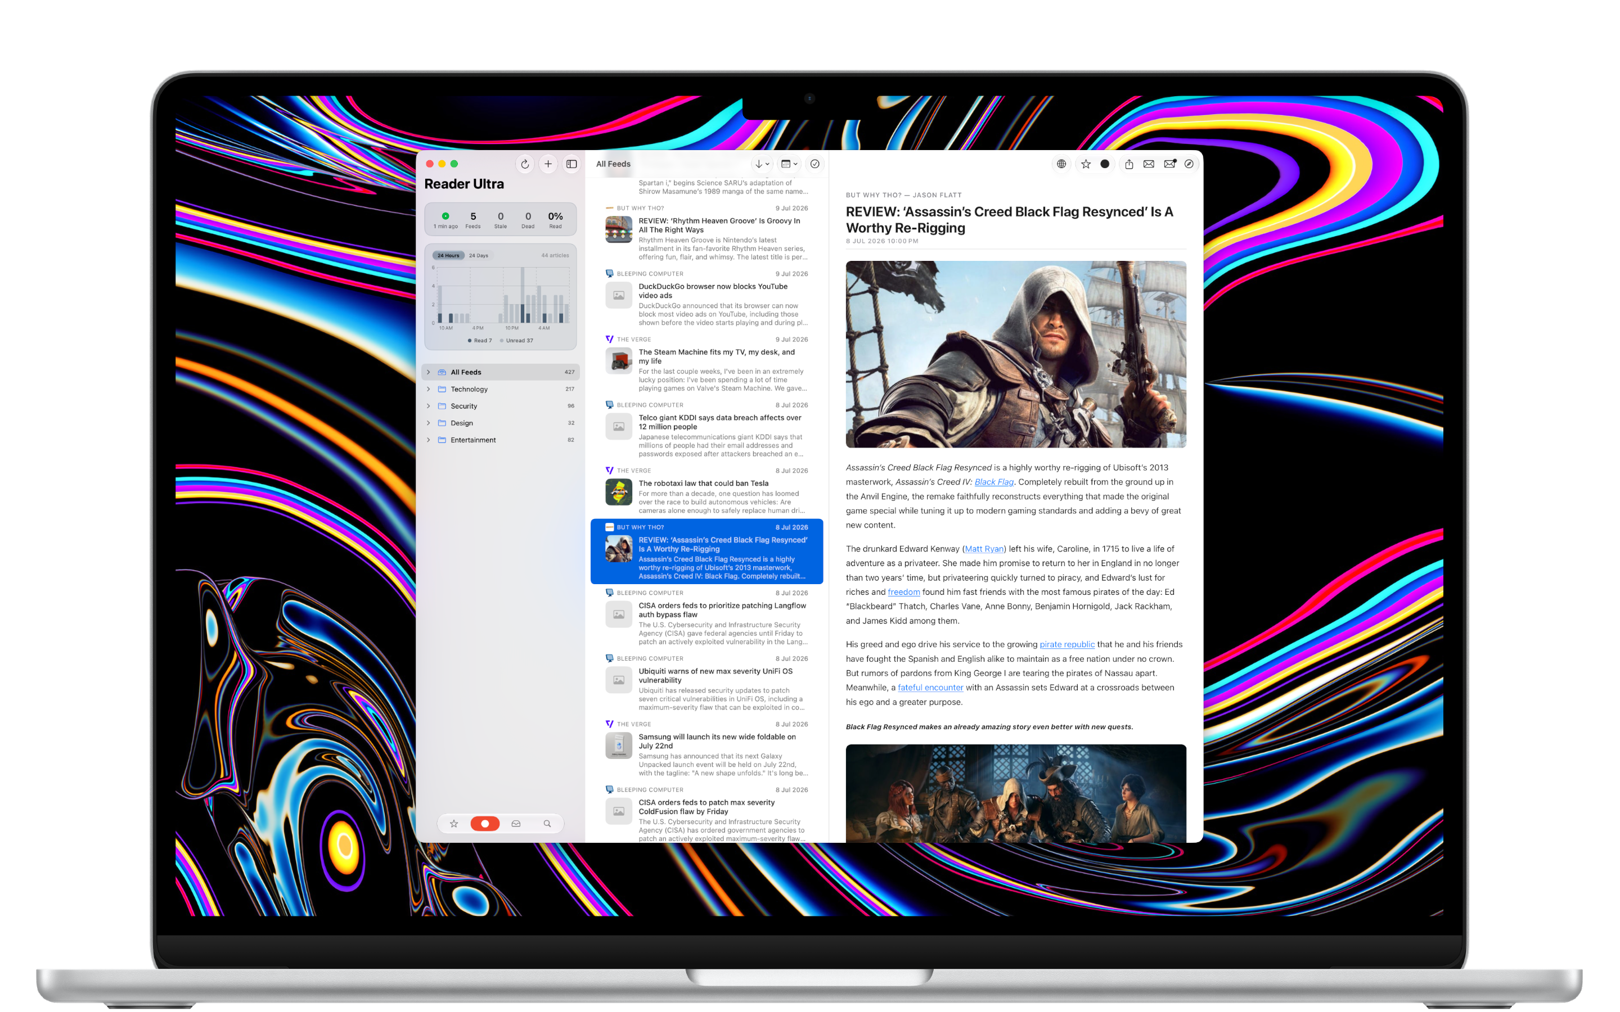Viewport: 1620px width, 1012px height.
Task: Toggle the article's unread dot
Action: pyautogui.click(x=1105, y=164)
